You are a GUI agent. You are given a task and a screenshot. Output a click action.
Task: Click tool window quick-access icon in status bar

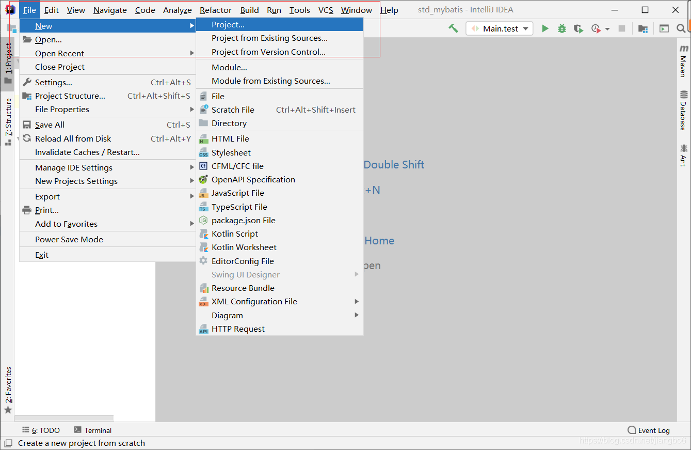coord(8,443)
